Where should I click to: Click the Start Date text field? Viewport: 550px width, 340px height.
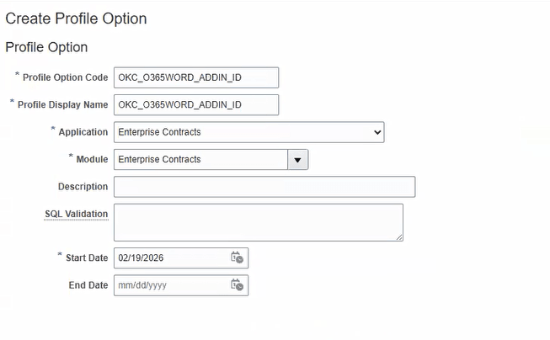pyautogui.click(x=172, y=258)
